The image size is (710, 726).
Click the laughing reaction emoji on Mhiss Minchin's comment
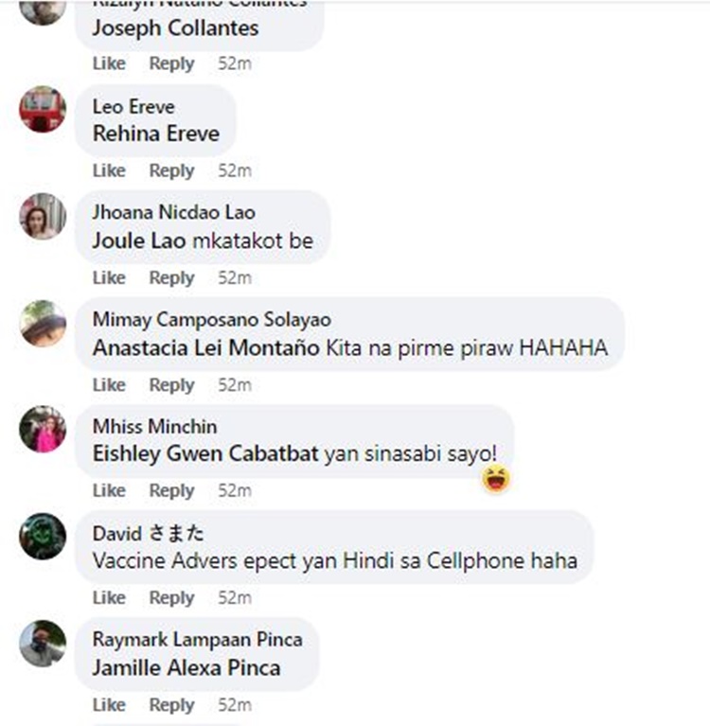click(496, 479)
